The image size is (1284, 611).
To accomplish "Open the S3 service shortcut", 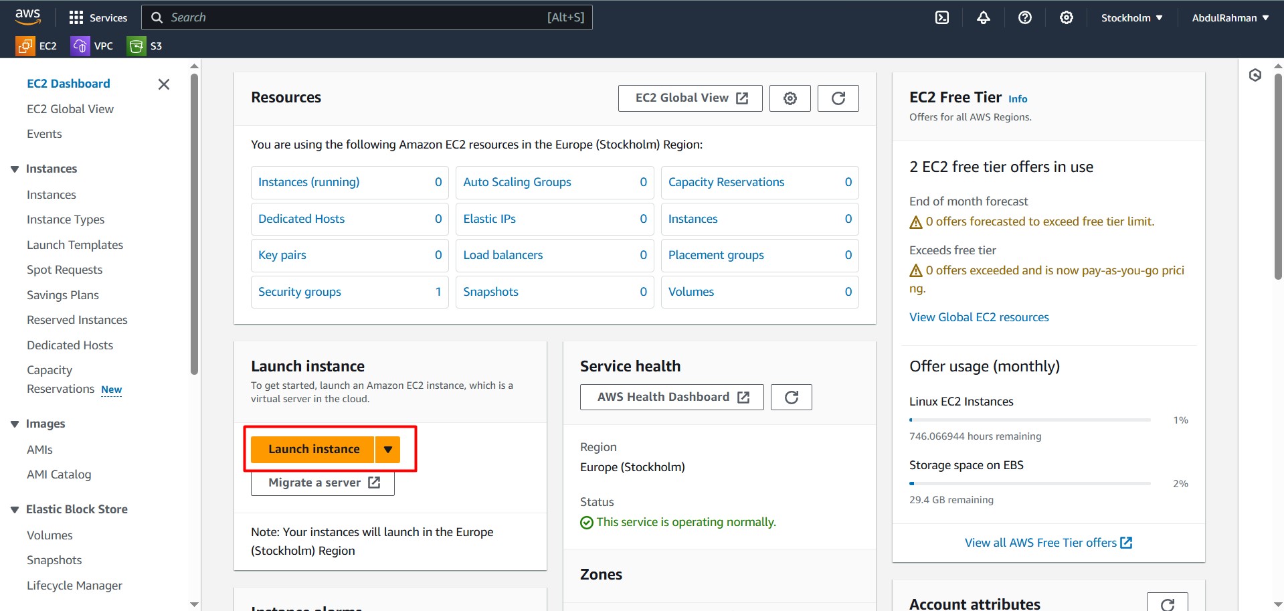I will click(145, 46).
